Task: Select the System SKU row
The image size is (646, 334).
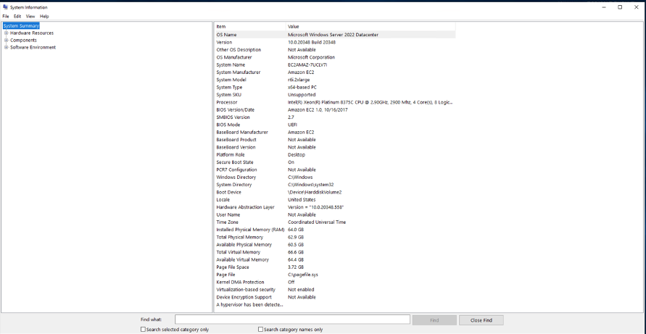Action: point(335,95)
